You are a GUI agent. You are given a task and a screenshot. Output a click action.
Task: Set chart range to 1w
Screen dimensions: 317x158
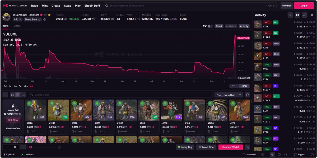(10, 86)
